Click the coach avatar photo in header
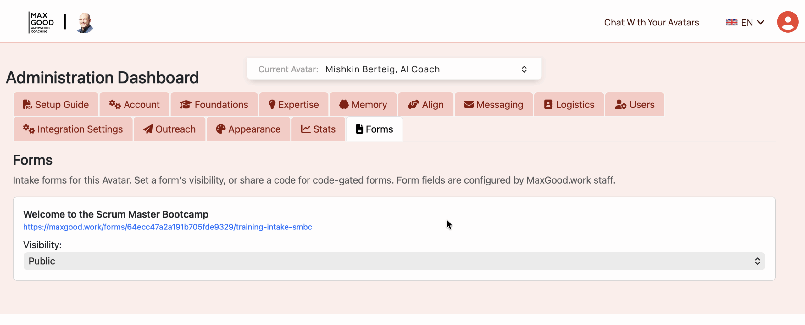Image resolution: width=805 pixels, height=325 pixels. coord(85,23)
